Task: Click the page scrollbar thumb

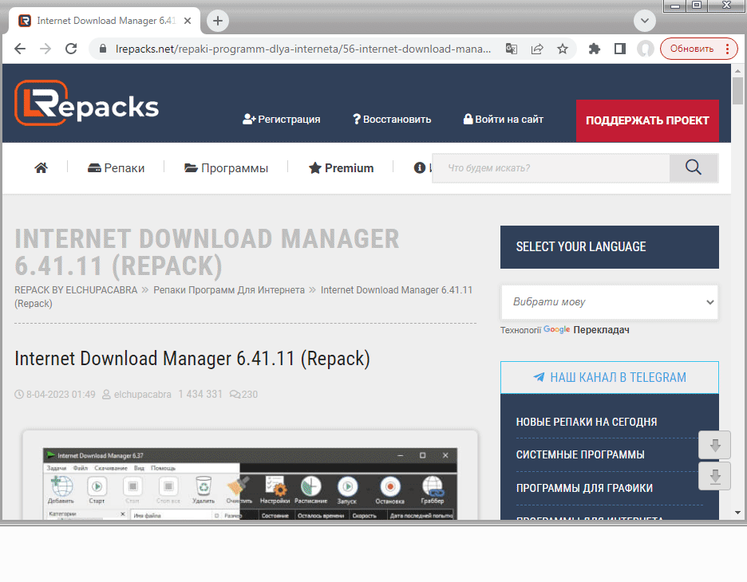Action: click(737, 90)
